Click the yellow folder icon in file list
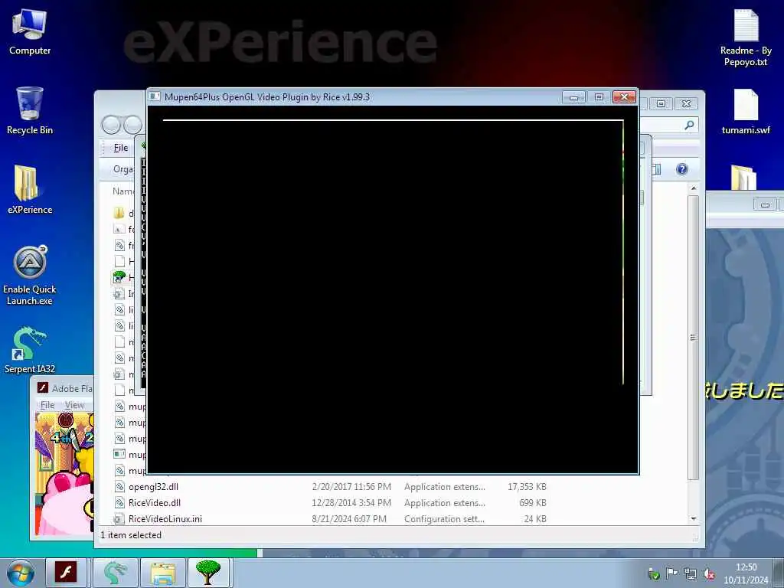 119,213
